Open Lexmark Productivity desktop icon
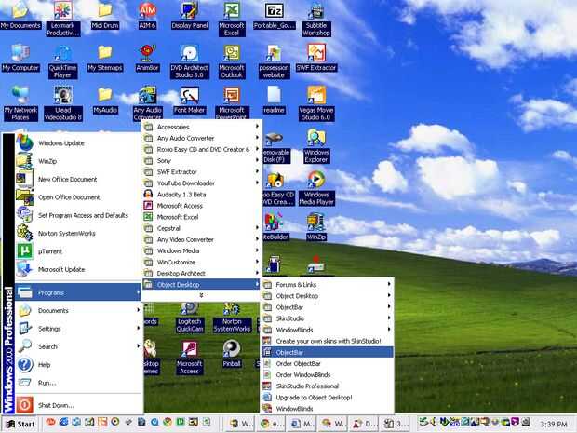This screenshot has height=433, width=577. pos(62,12)
